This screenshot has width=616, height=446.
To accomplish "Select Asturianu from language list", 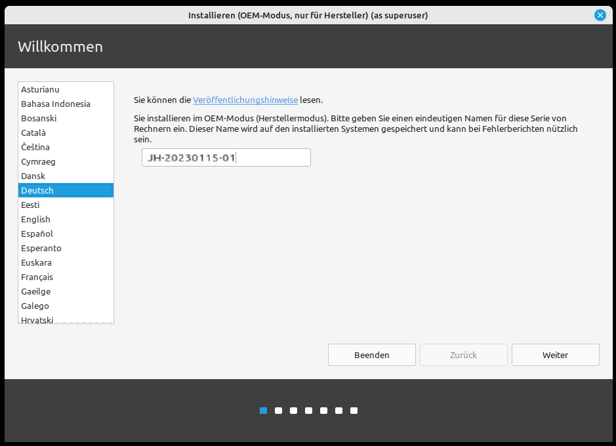I will pos(41,89).
